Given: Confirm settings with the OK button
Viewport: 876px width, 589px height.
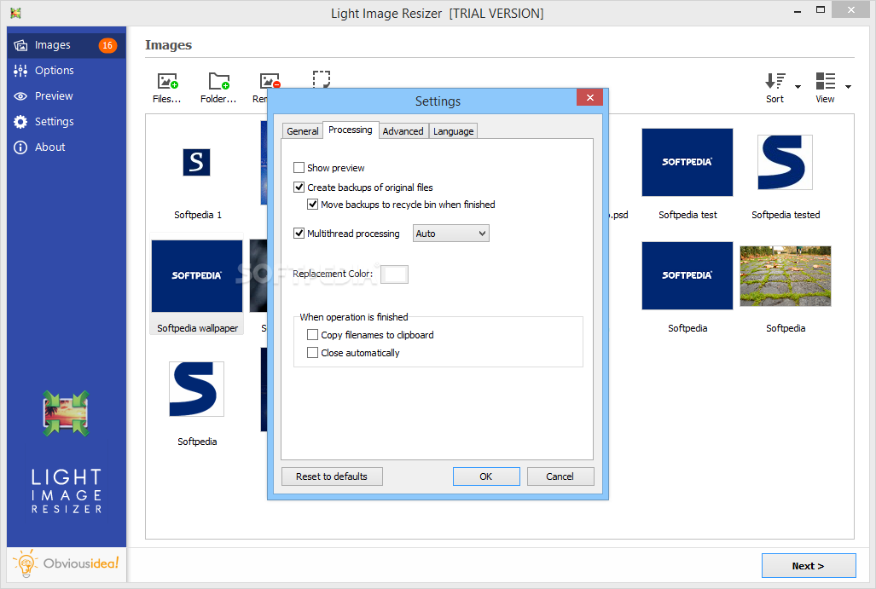Looking at the screenshot, I should tap(486, 476).
